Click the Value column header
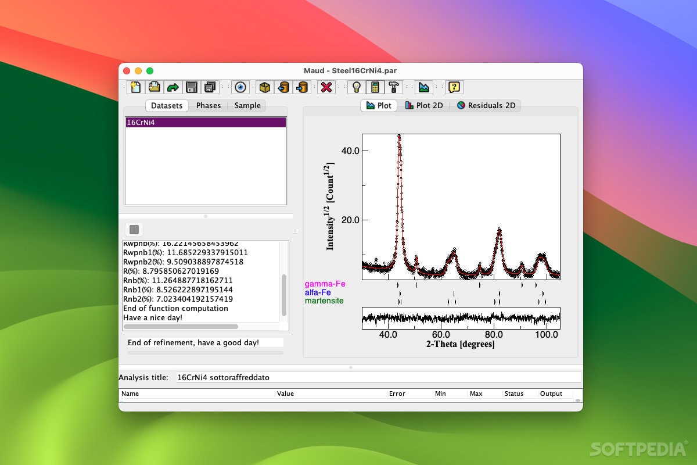The width and height of the screenshot is (697, 465). pyautogui.click(x=332, y=394)
